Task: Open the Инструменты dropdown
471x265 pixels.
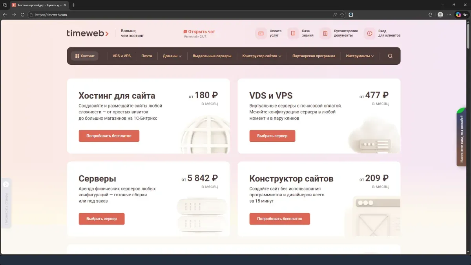Action: [x=360, y=56]
